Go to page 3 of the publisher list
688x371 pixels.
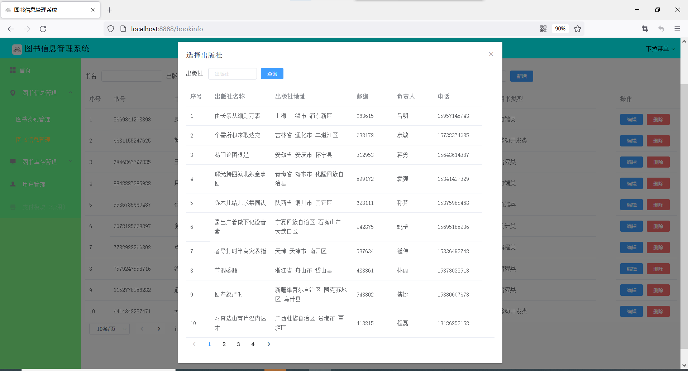pyautogui.click(x=238, y=344)
